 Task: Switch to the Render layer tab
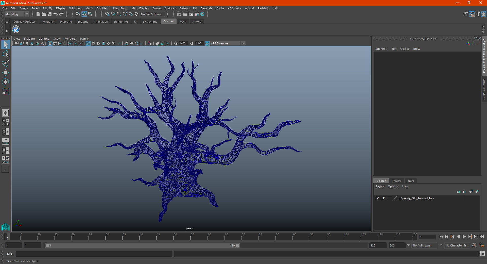point(396,181)
